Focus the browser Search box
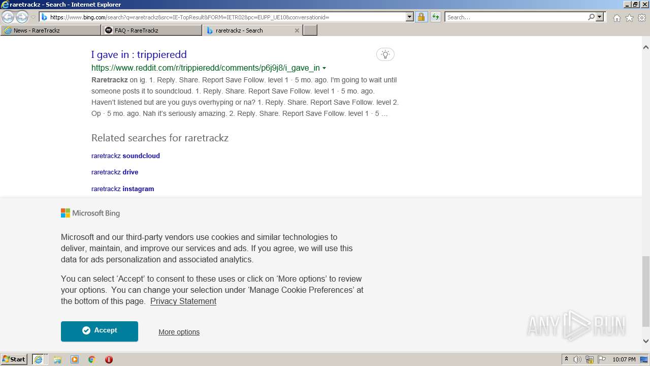This screenshot has width=650, height=366. tap(515, 17)
